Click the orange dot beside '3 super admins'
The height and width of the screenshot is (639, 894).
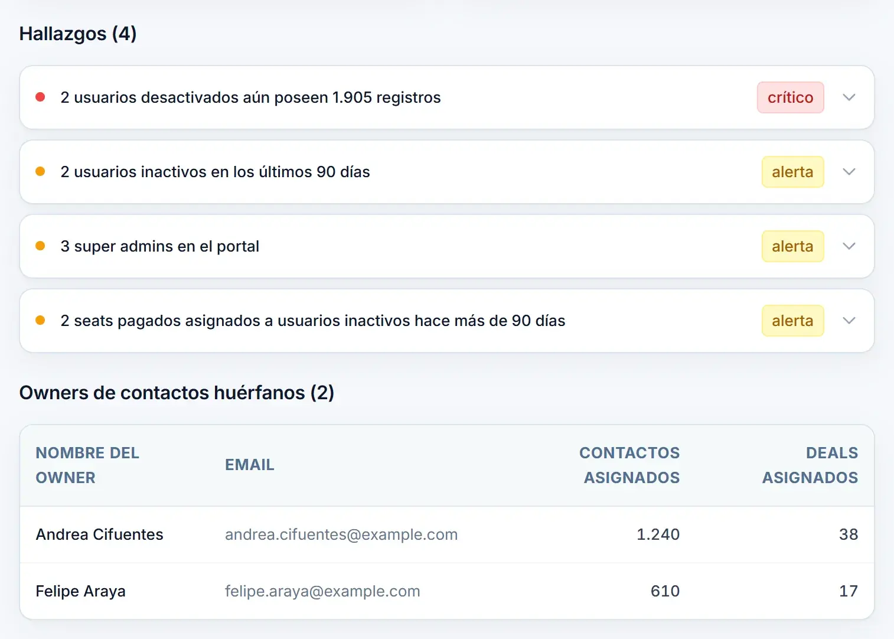[40, 246]
